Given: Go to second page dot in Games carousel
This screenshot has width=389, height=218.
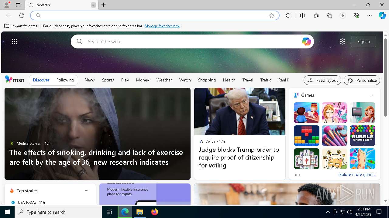Looking at the screenshot, I should (299, 175).
